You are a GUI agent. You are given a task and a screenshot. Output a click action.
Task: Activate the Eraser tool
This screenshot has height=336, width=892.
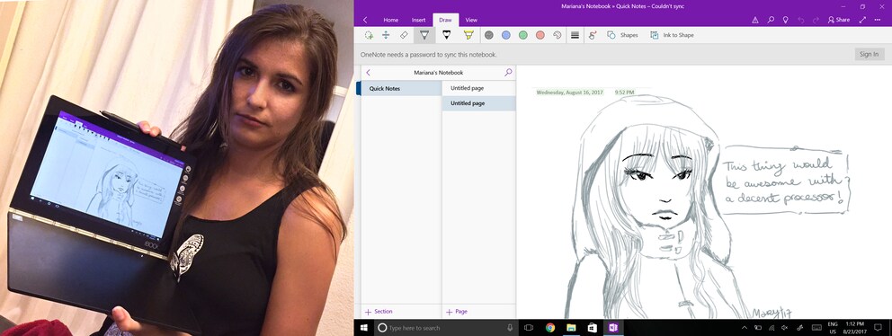(x=404, y=35)
